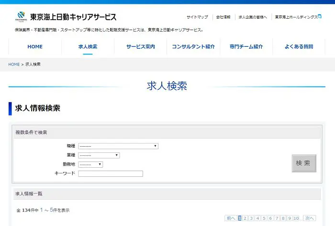Click the 次へ pagination button
This screenshot has height=226, width=335.
310,218
